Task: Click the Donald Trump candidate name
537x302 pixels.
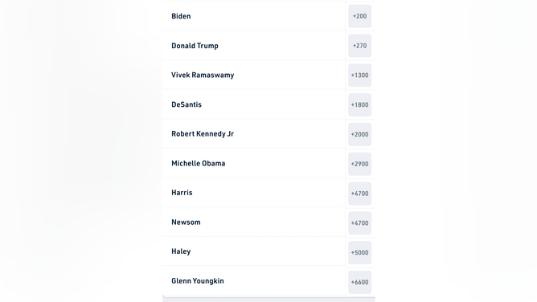Action: coord(195,46)
